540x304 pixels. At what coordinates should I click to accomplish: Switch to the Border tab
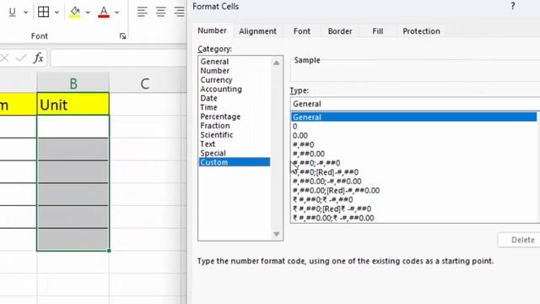tap(340, 31)
